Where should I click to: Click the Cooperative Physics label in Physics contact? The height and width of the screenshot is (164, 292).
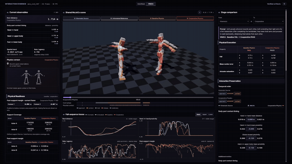[x=51, y=60]
